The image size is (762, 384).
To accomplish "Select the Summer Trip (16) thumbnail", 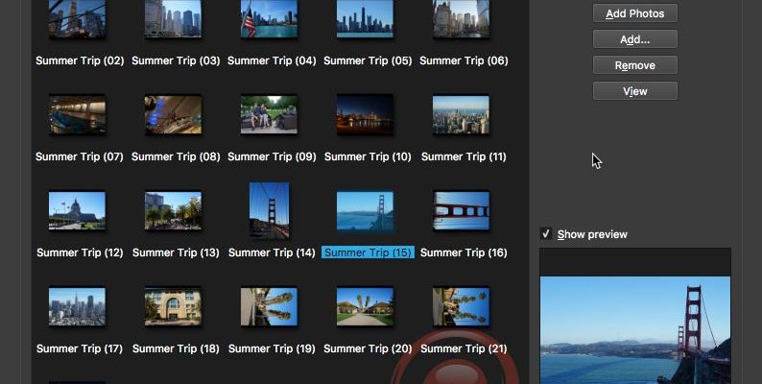I will click(x=462, y=210).
